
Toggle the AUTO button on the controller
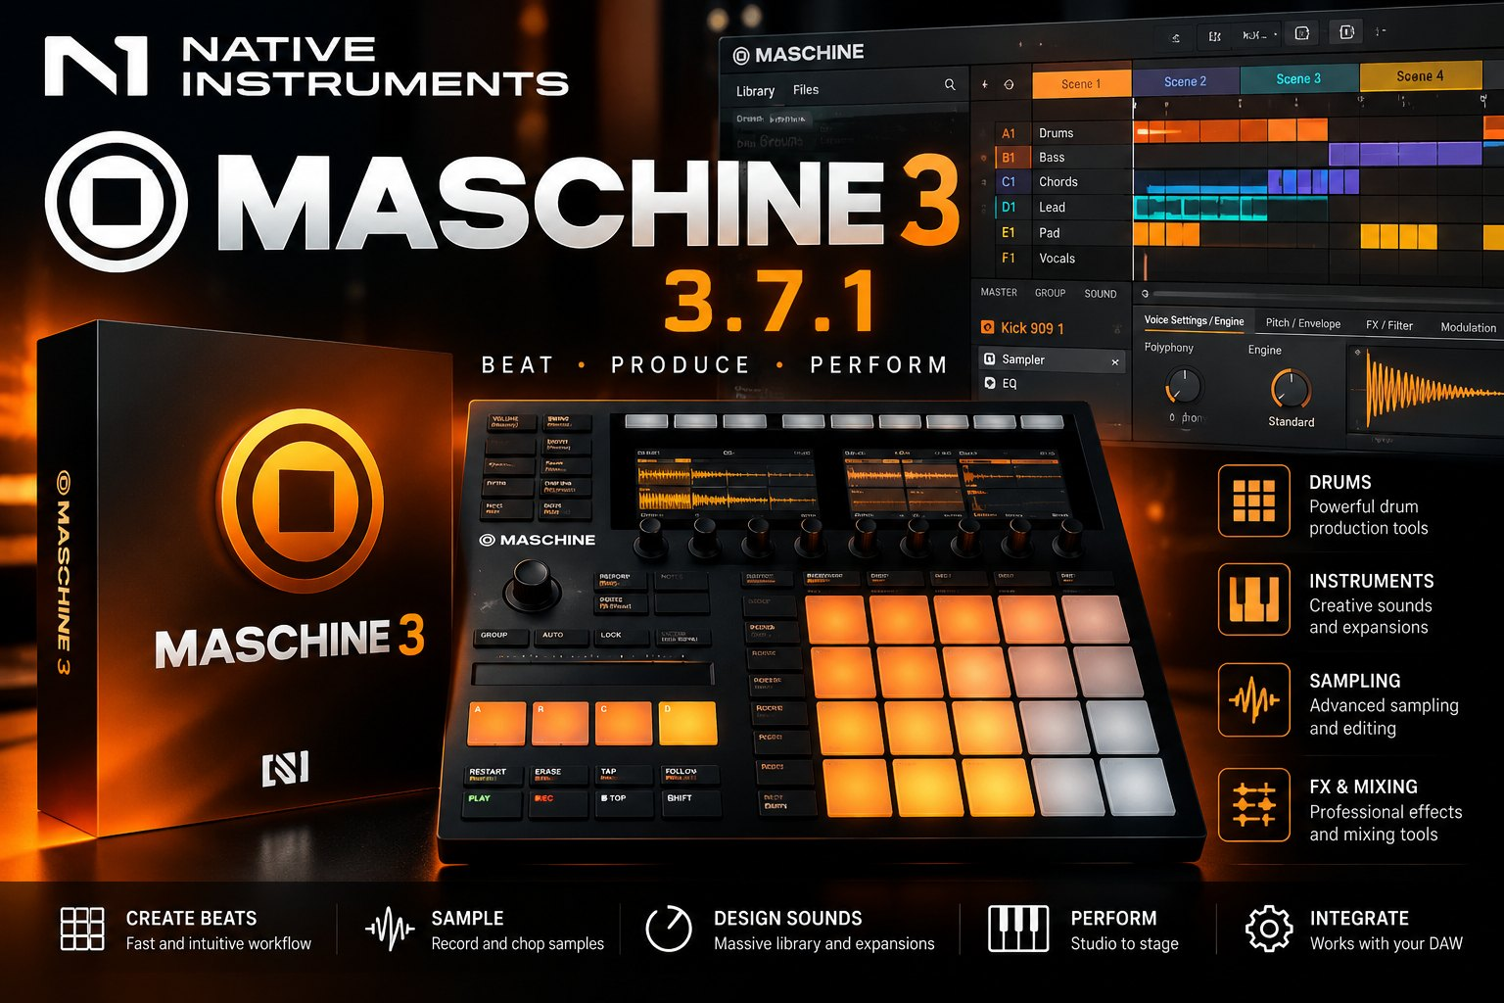pos(562,638)
